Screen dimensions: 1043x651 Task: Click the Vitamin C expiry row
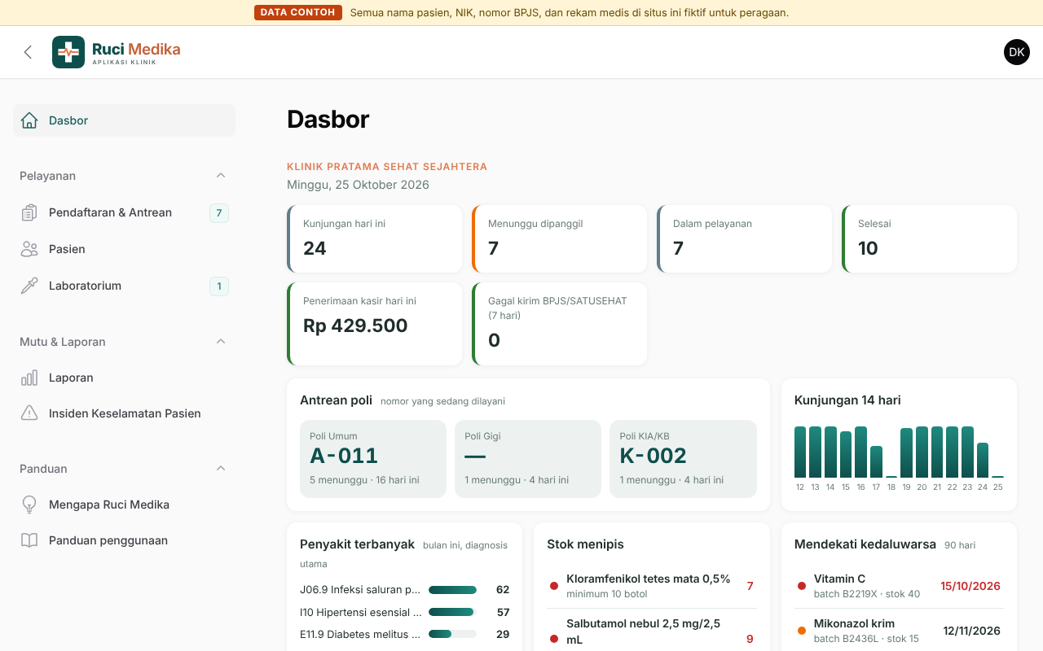tap(899, 586)
